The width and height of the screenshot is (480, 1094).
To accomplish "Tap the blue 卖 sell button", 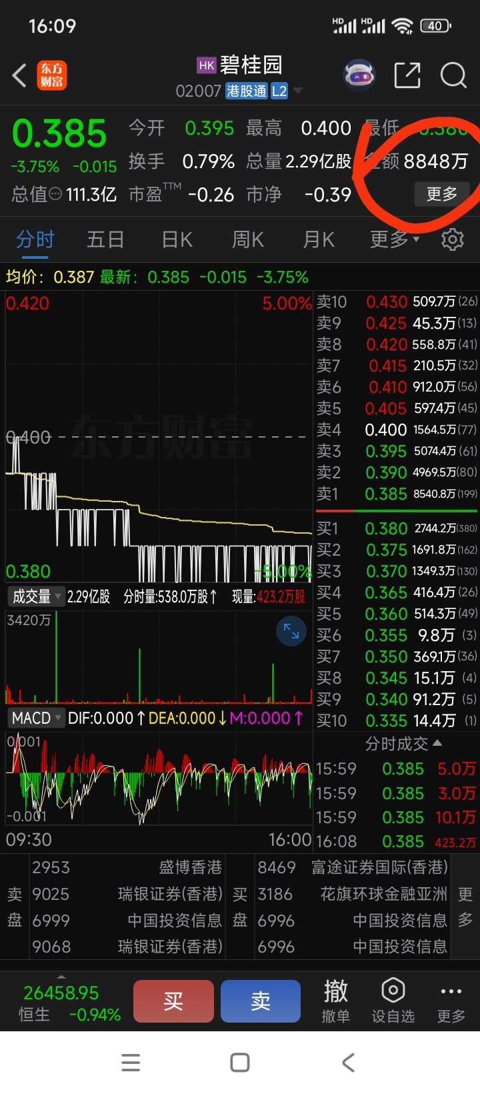I will point(261,1001).
